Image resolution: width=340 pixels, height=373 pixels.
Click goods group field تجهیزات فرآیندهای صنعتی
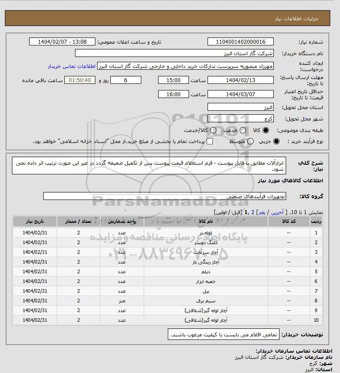coord(165,196)
